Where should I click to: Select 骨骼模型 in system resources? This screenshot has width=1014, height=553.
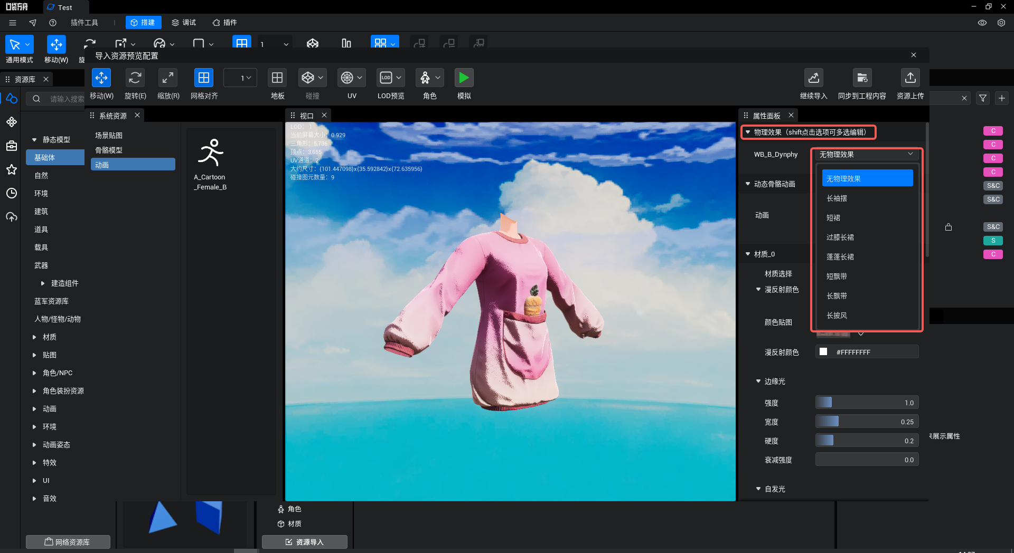tap(109, 150)
